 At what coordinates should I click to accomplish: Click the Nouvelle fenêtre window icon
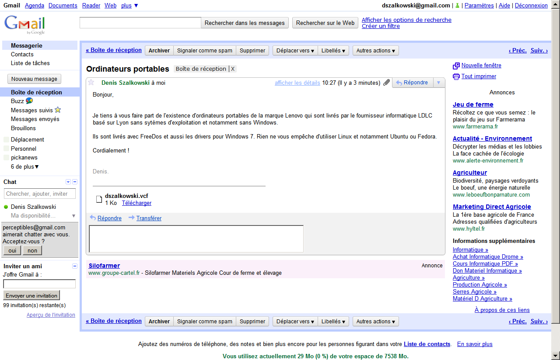[x=456, y=66]
